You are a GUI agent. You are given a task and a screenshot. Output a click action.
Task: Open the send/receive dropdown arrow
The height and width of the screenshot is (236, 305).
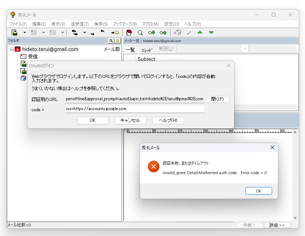[84, 33]
